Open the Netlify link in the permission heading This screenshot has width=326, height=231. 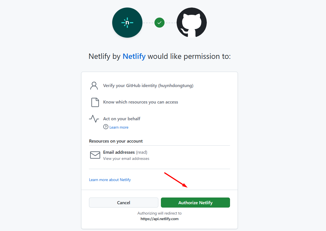click(134, 56)
